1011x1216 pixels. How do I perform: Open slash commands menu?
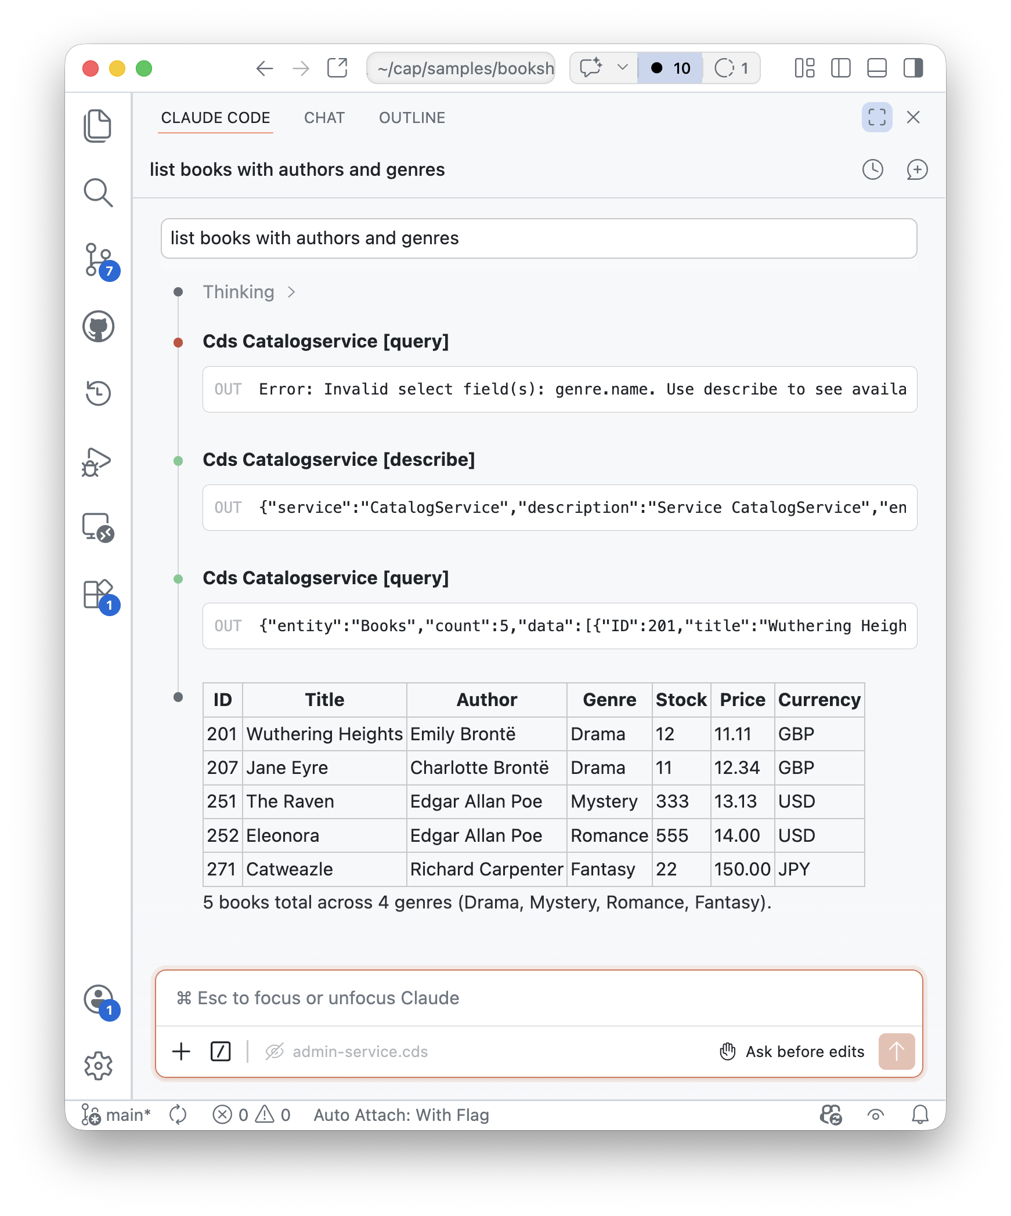(x=221, y=1051)
